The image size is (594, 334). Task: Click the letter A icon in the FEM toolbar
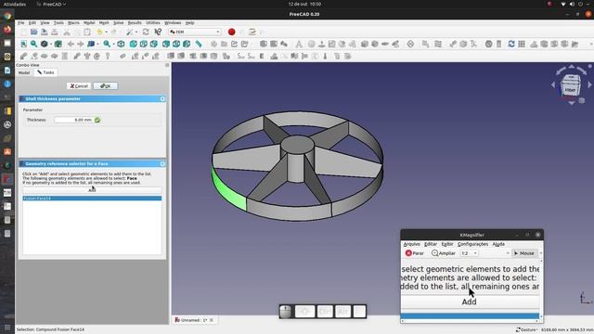coord(299,45)
